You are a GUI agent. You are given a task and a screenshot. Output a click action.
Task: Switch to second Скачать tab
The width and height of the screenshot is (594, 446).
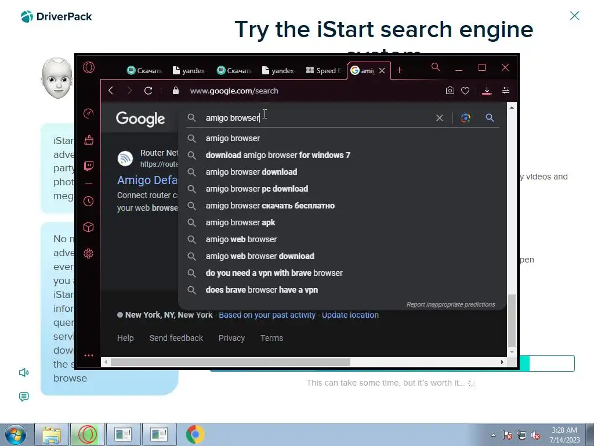pos(234,70)
